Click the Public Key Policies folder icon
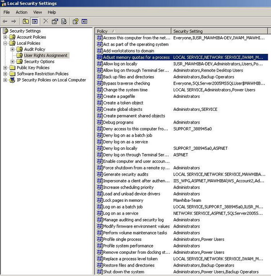The height and width of the screenshot is (276, 271). [12, 67]
